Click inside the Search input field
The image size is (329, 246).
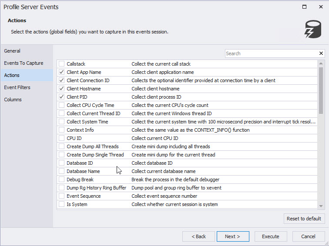pyautogui.click(x=270, y=53)
